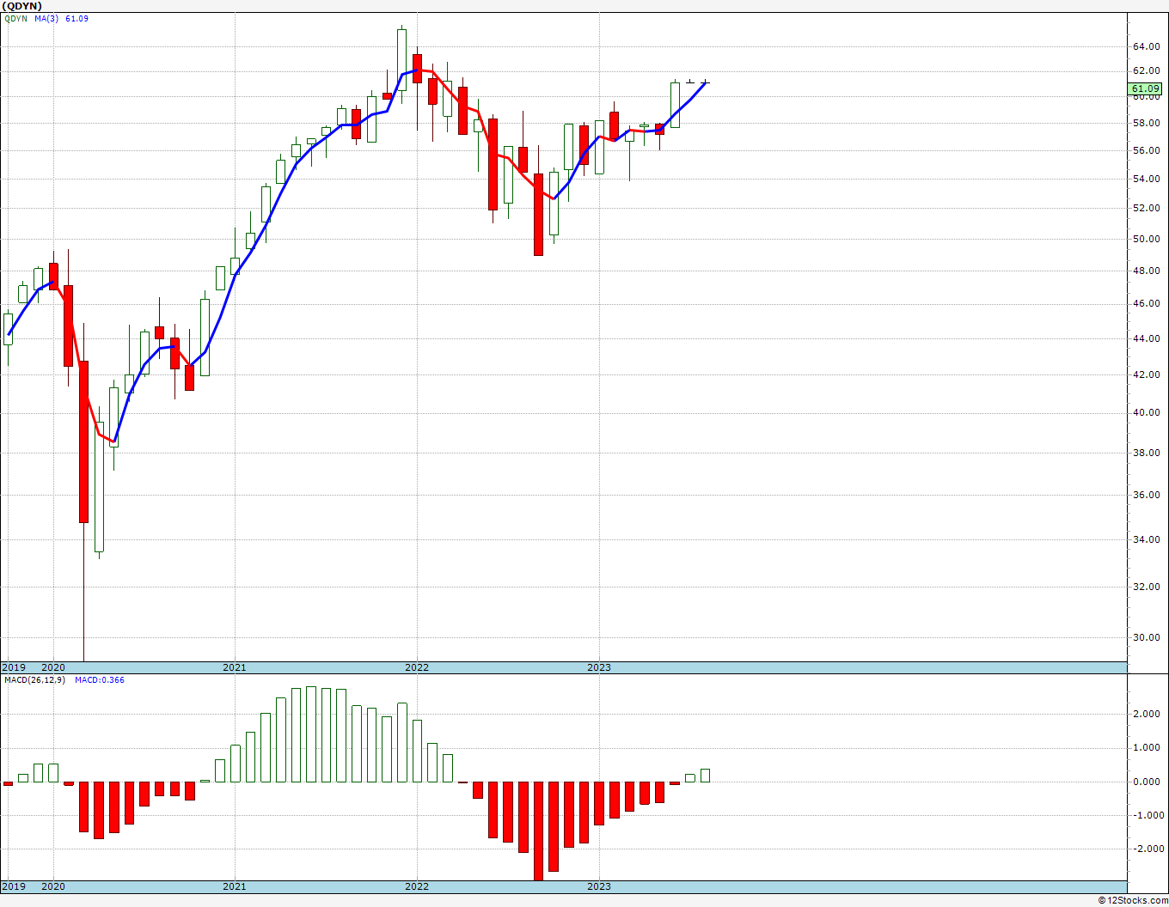Select the 48.00 price axis label

(x=1146, y=271)
